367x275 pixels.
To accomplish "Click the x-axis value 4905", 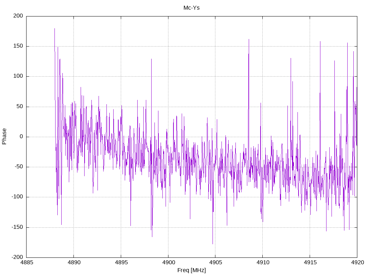I will coord(215,262).
